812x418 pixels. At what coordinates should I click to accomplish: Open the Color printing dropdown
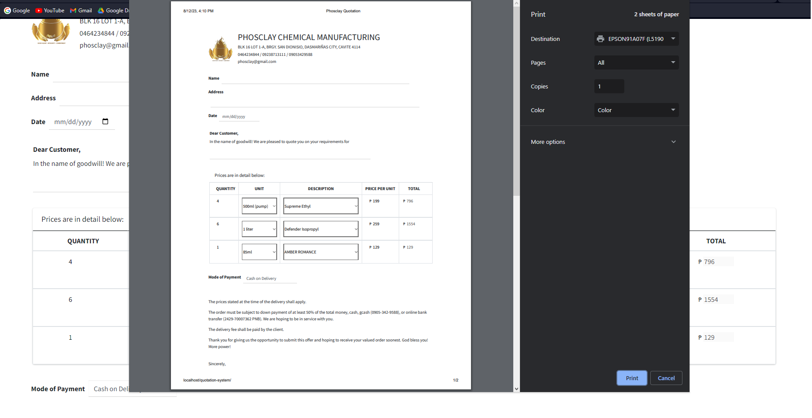click(636, 110)
